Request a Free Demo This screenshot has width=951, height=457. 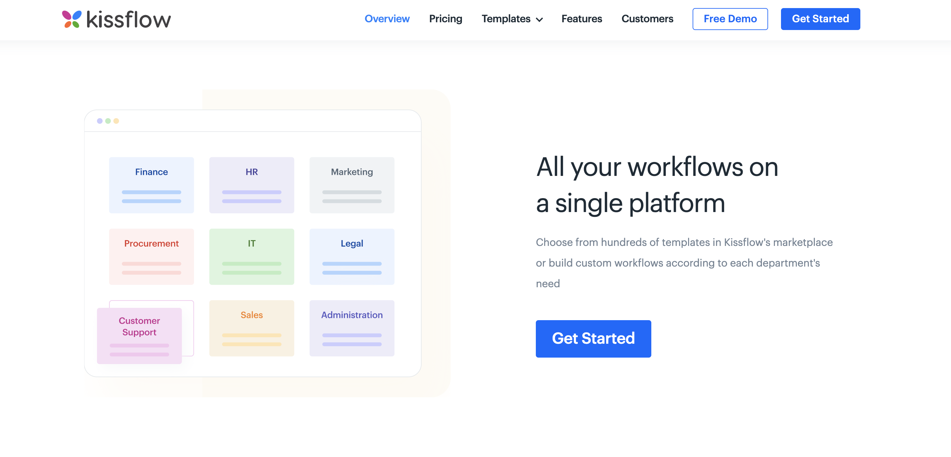click(729, 19)
